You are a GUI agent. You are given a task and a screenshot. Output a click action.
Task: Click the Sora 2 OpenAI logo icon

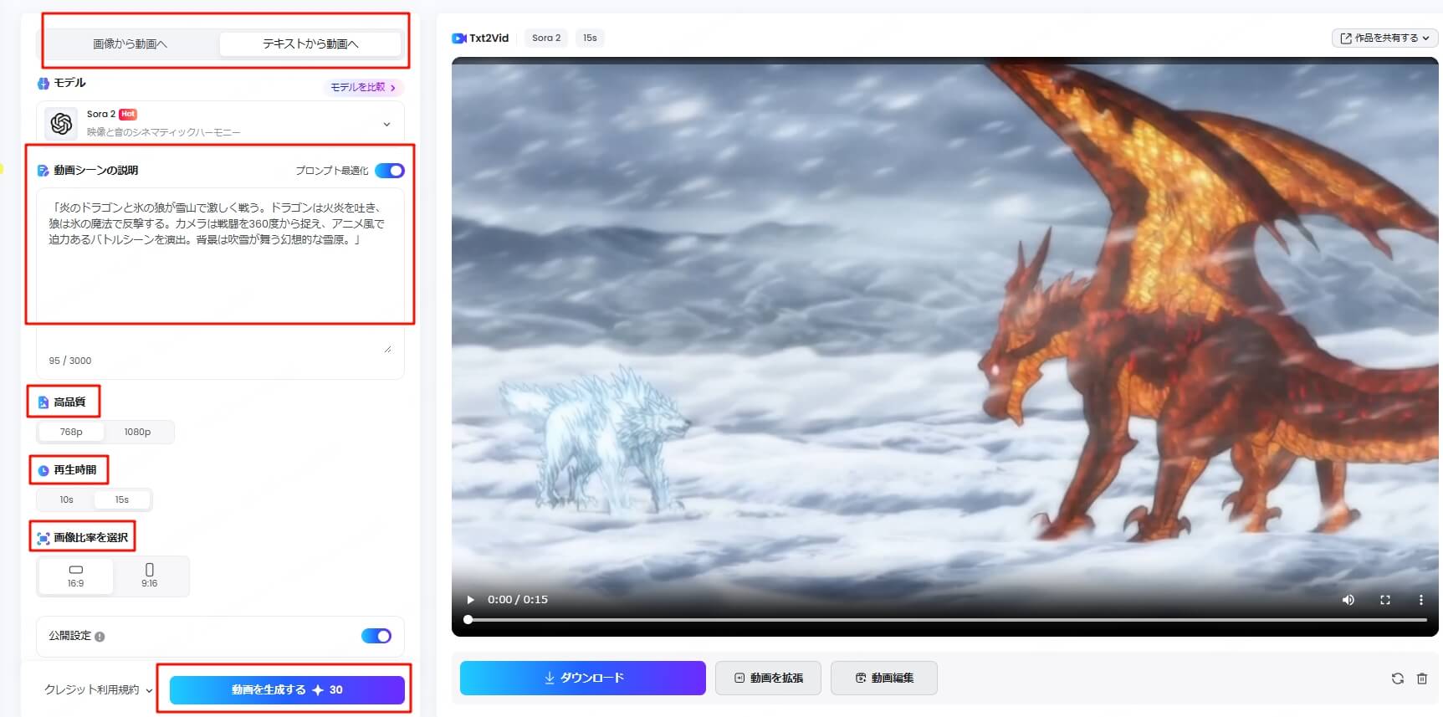click(x=61, y=124)
